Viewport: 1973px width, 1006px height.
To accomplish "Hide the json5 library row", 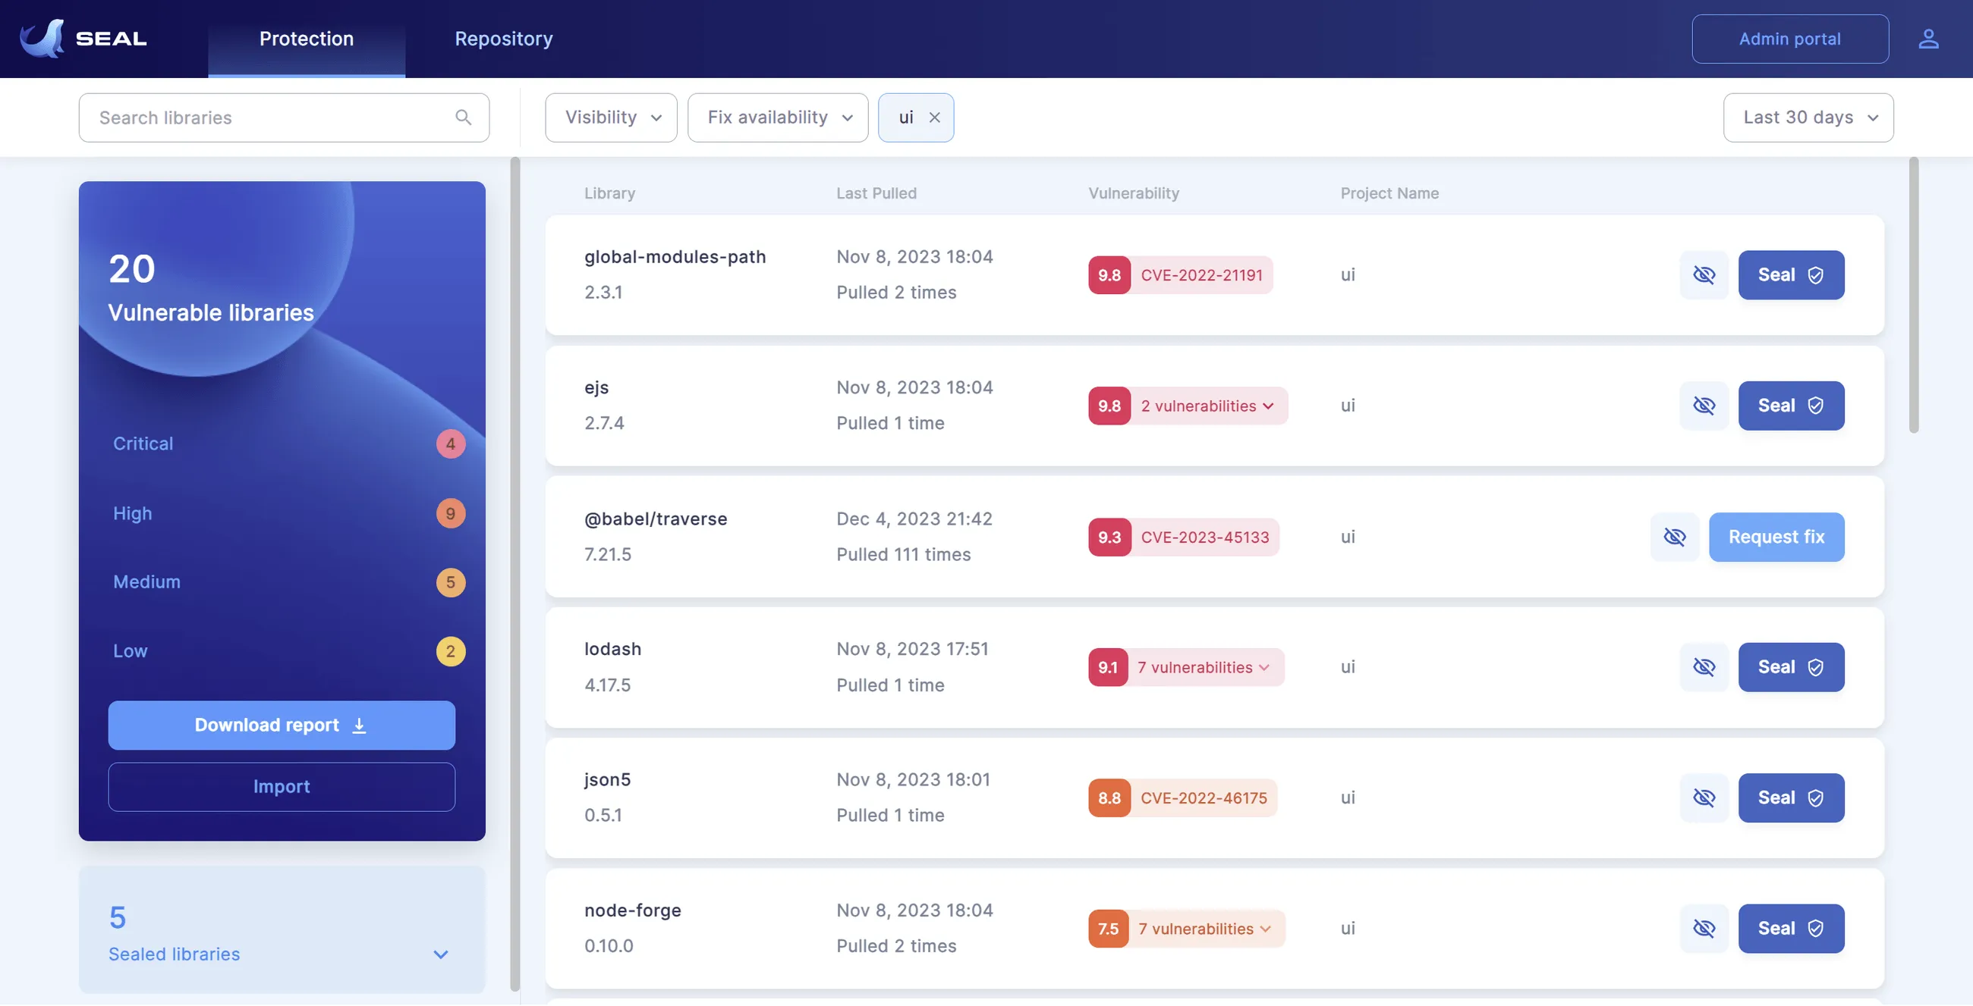I will 1704,798.
